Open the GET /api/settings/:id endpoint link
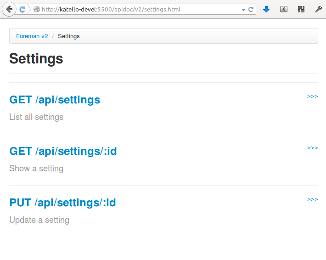Viewport: 326px width, 260px height. (63, 151)
